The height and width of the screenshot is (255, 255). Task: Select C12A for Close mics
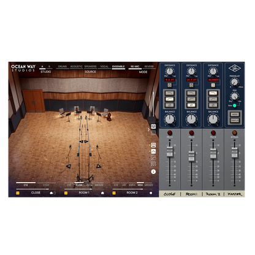[46, 185]
